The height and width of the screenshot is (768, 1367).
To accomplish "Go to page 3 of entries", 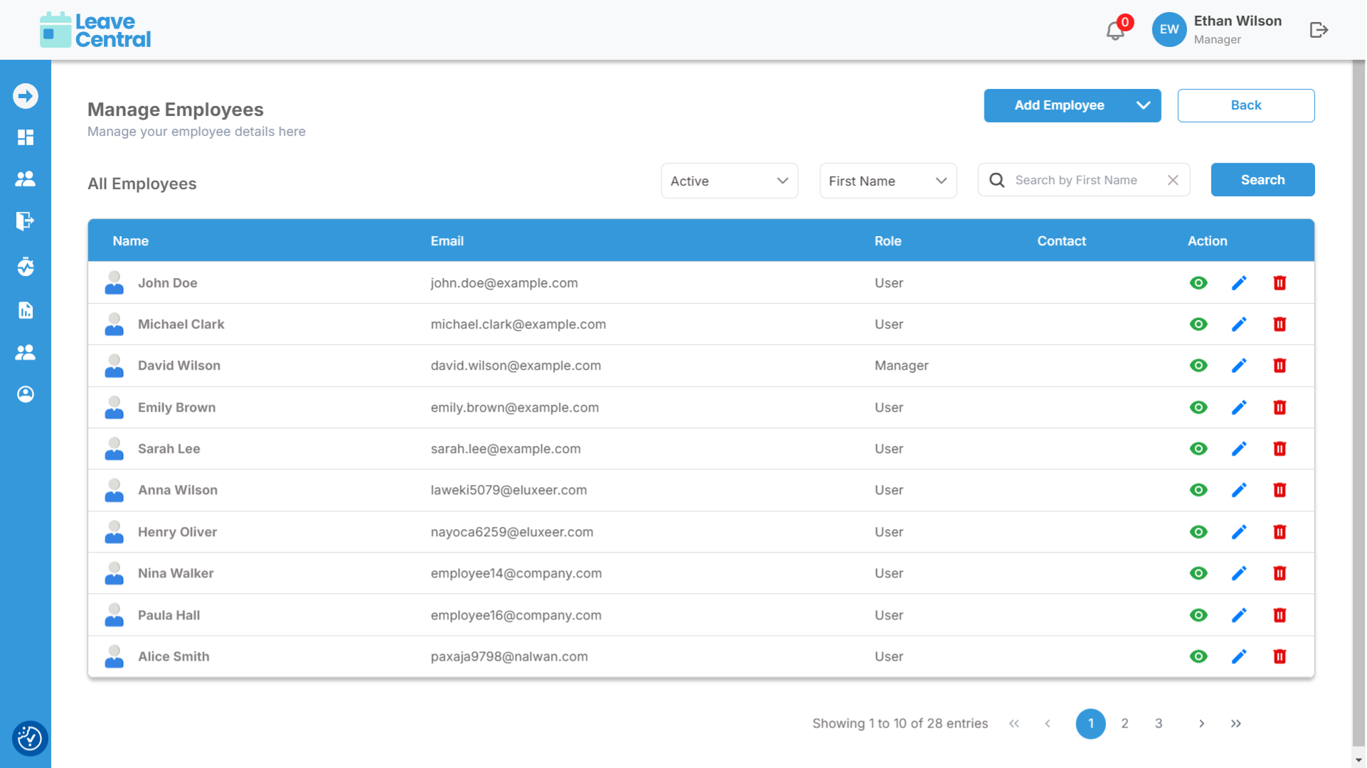I will (x=1159, y=723).
